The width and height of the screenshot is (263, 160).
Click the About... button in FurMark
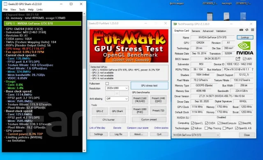[x=138, y=134]
